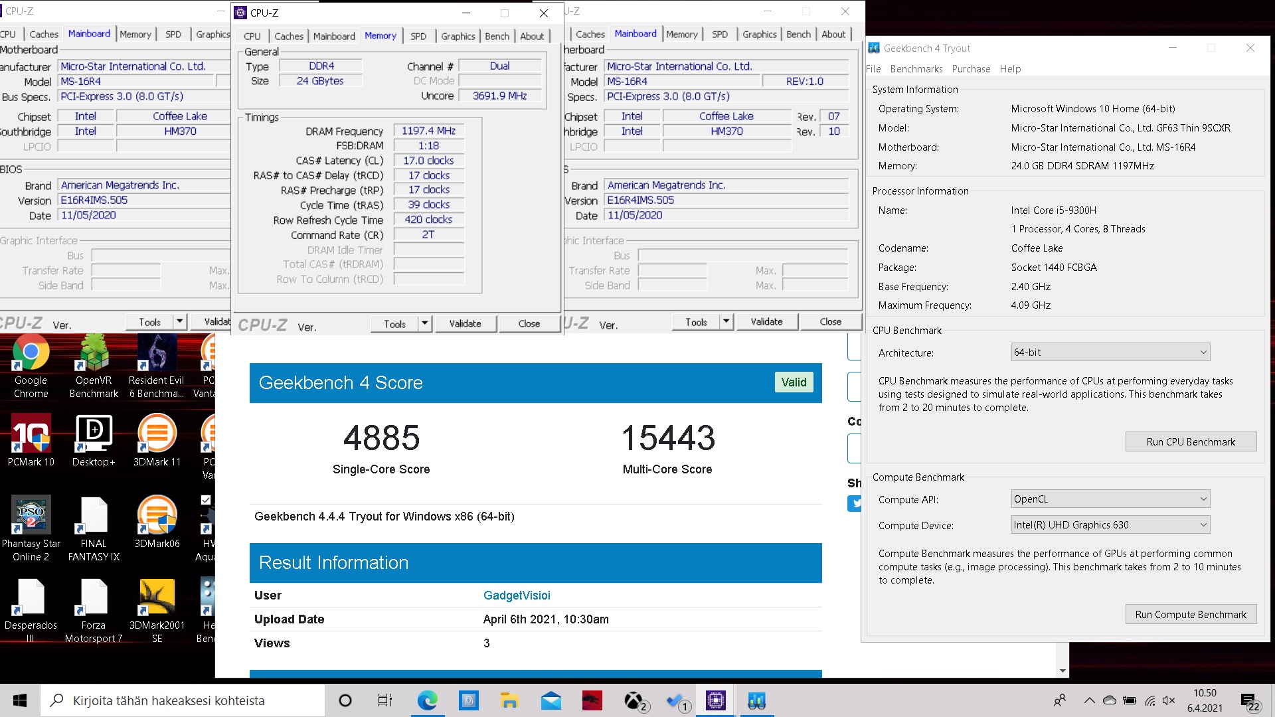Switch to CPU-Z via its taskbar icon
1275x717 pixels.
click(x=715, y=700)
